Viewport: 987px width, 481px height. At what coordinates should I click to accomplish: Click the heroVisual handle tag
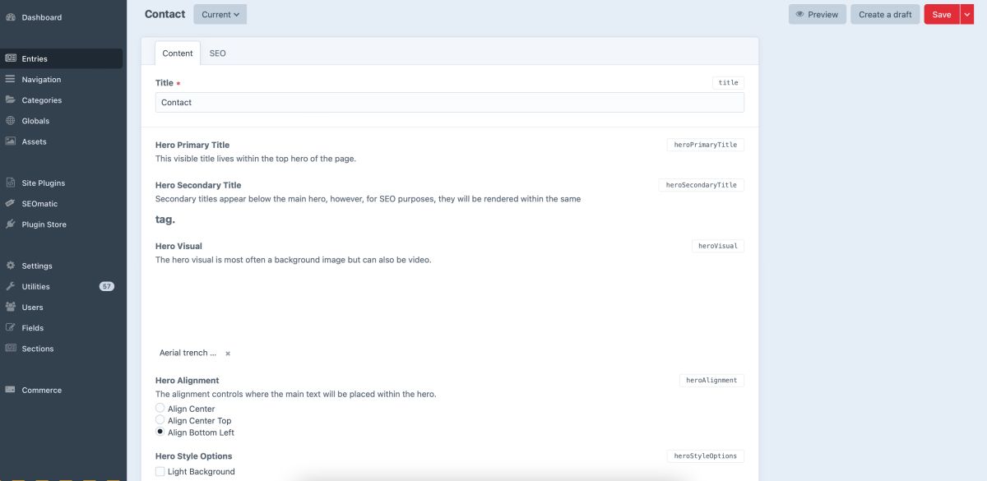click(x=718, y=246)
